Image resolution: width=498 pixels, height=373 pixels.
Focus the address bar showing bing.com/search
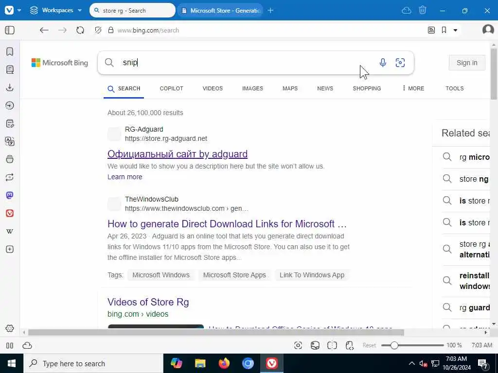coord(148,30)
